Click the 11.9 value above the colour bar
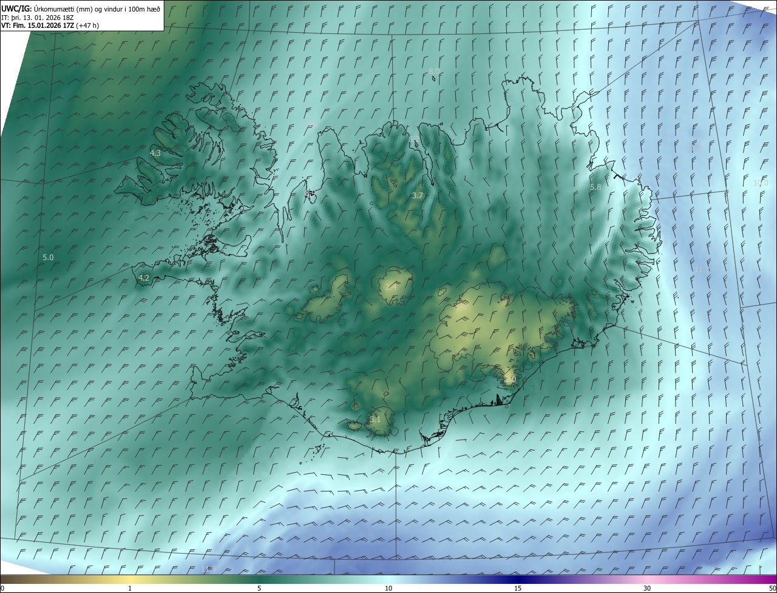 208,569
